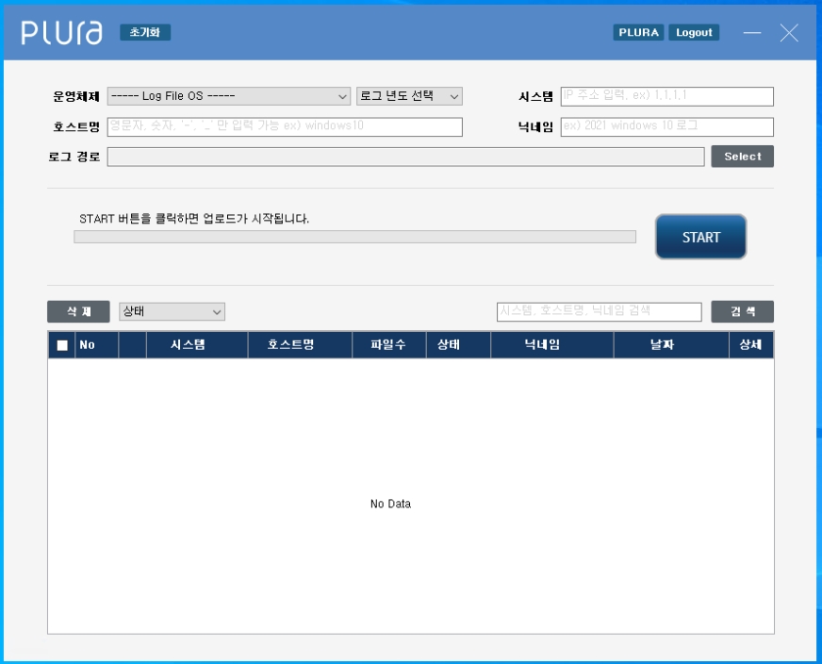
Task: Open the Log File OS dropdown
Action: coord(229,96)
